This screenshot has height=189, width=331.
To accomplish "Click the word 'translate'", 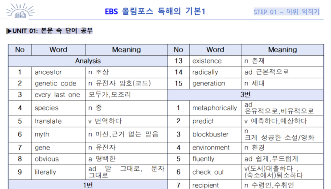I will (x=48, y=121).
